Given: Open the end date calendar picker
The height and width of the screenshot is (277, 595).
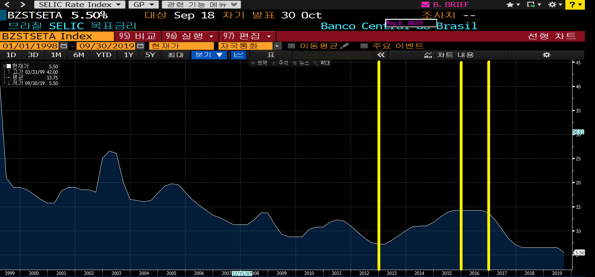Looking at the screenshot, I should point(140,46).
